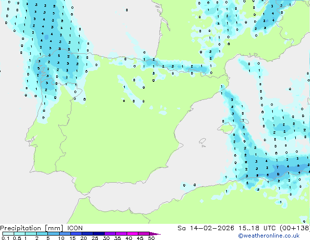Click the '(00+138)' forecast offset text
The height and width of the screenshot is (240, 310).
pyautogui.click(x=295, y=228)
